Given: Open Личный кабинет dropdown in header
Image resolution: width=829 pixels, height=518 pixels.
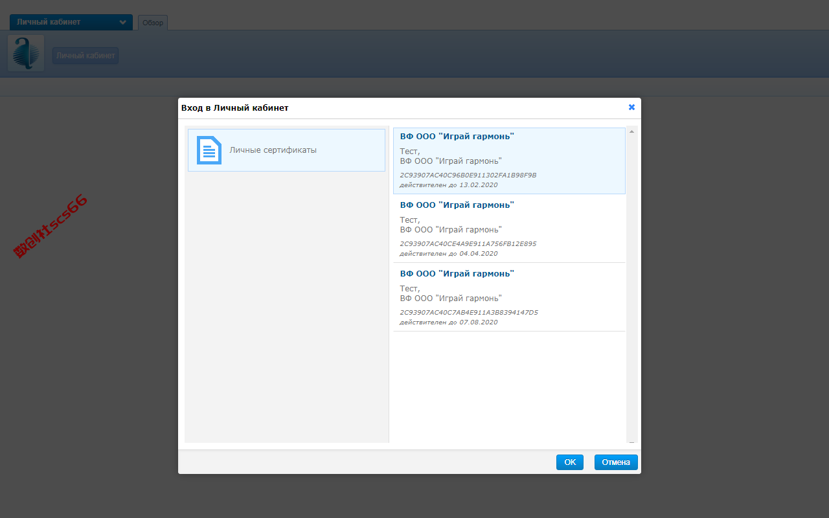Looking at the screenshot, I should [x=71, y=22].
